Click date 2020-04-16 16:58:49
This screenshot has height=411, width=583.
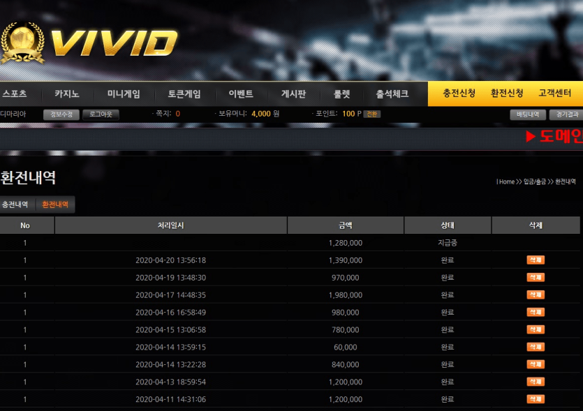coord(170,313)
